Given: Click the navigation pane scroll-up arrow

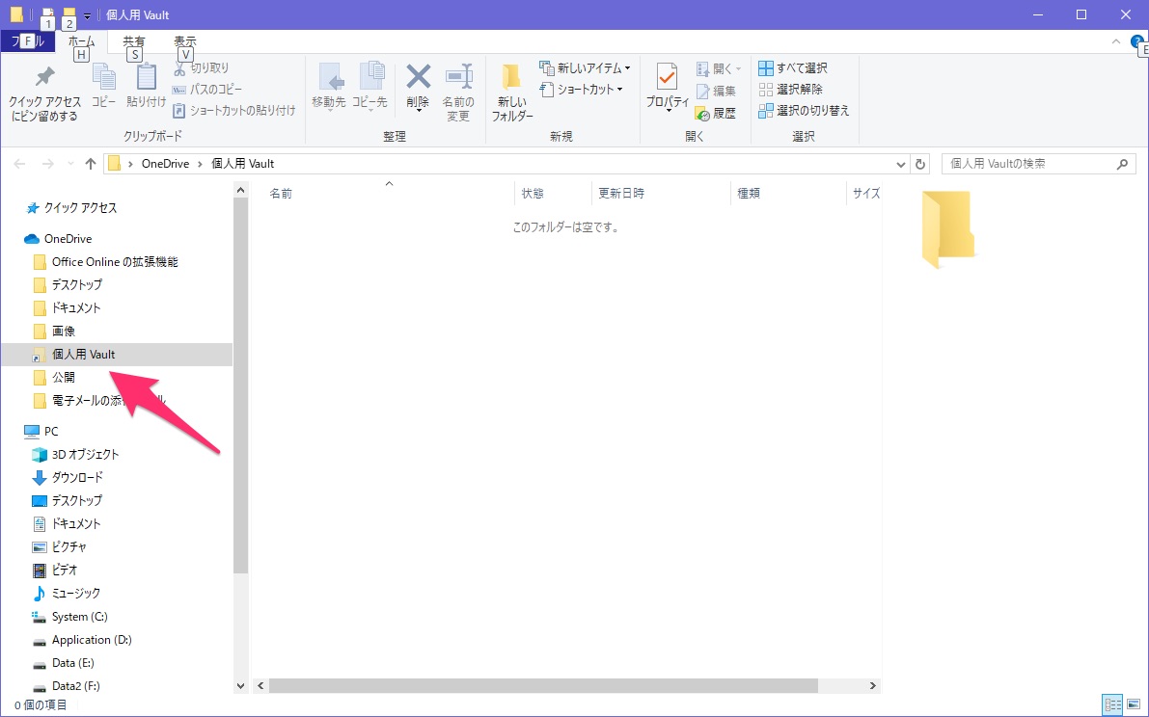Looking at the screenshot, I should [241, 190].
